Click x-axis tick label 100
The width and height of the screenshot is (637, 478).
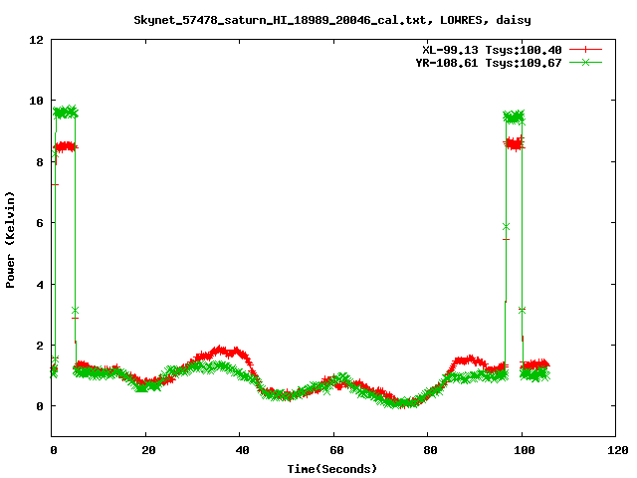pos(525,450)
